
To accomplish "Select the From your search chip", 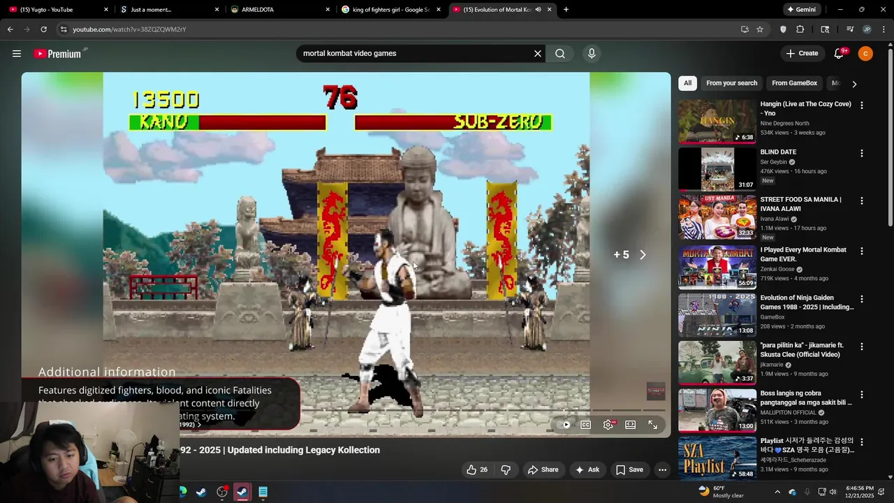I will click(731, 83).
